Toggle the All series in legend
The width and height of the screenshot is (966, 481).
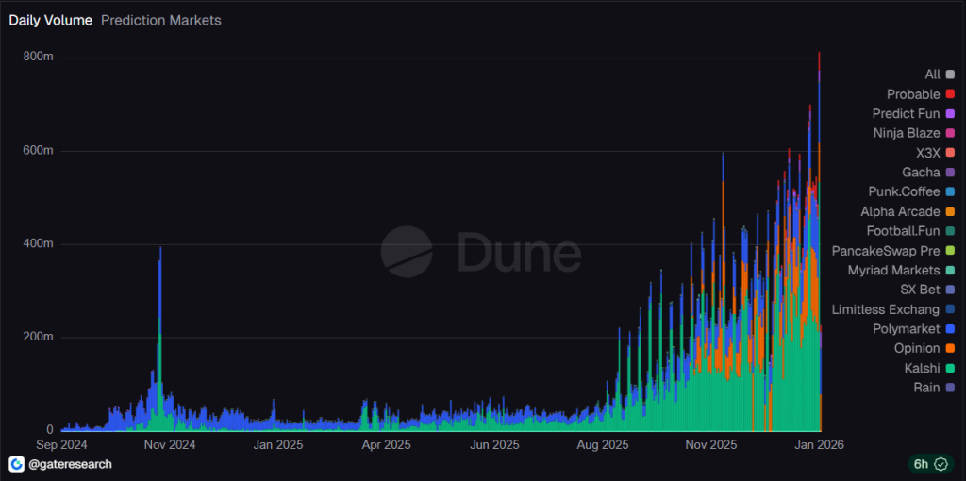[x=933, y=75]
